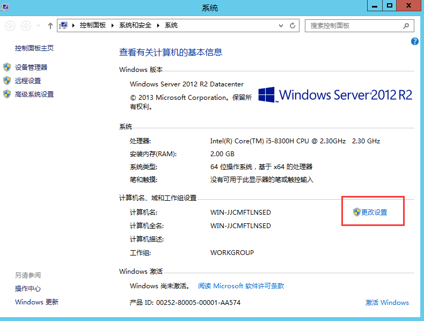The width and height of the screenshot is (424, 321).
Task: Focus the 搜索控制面板 search box
Action: tap(360, 26)
